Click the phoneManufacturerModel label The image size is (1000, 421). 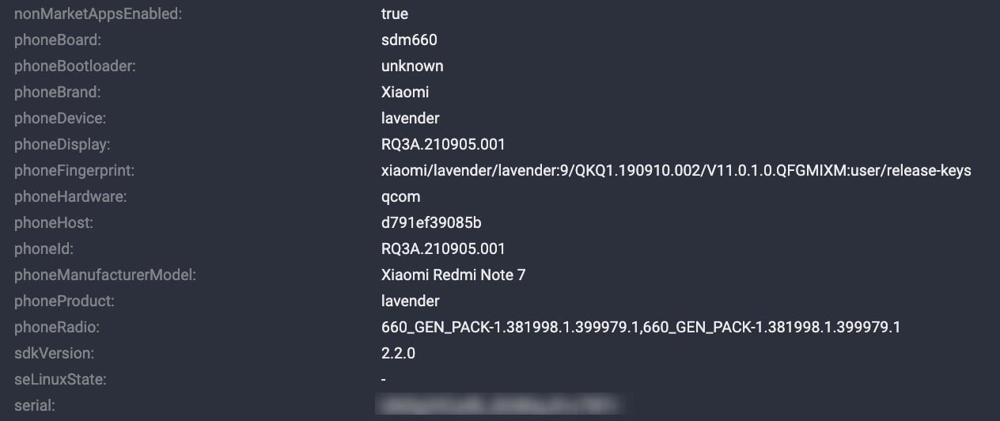(105, 275)
